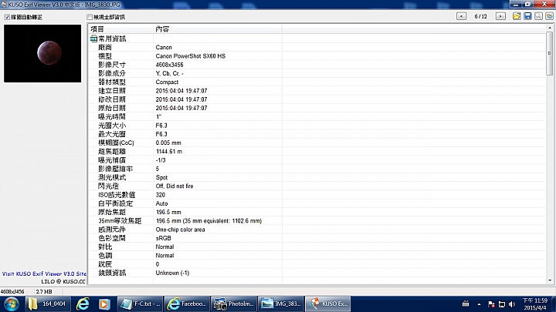Click the 4608x3456 status bar entry
Viewport: 556px width, 312px height.
click(x=12, y=291)
